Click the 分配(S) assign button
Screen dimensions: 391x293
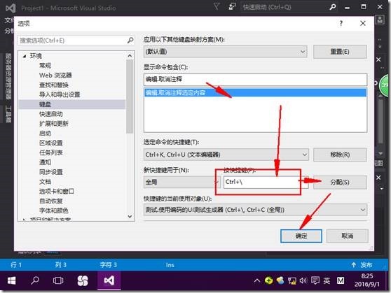pos(340,183)
